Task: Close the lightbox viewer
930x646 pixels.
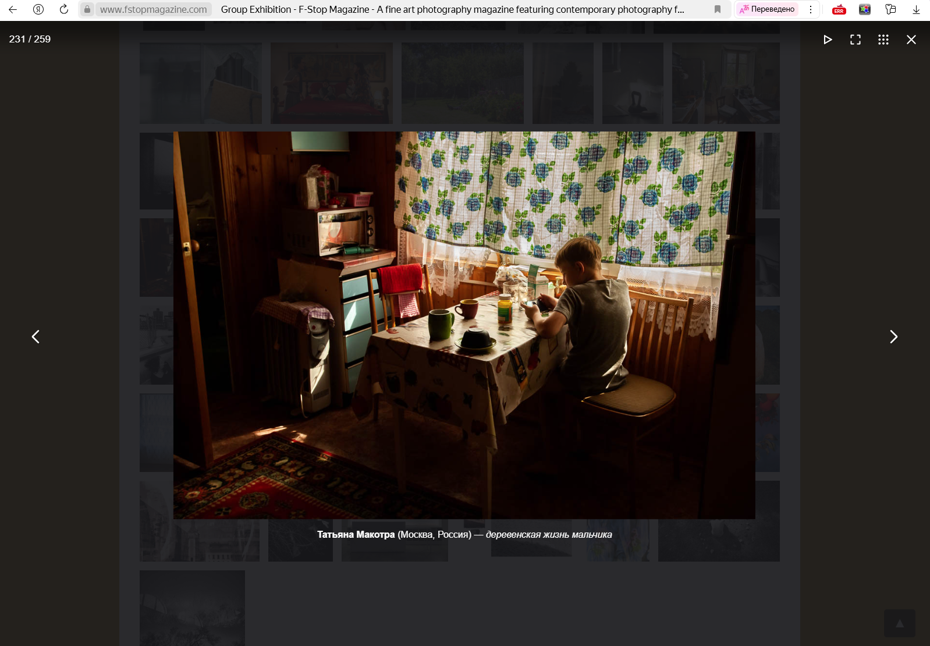Action: pyautogui.click(x=911, y=40)
